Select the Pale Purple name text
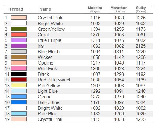This screenshot has height=126, width=157. coord(49,40)
